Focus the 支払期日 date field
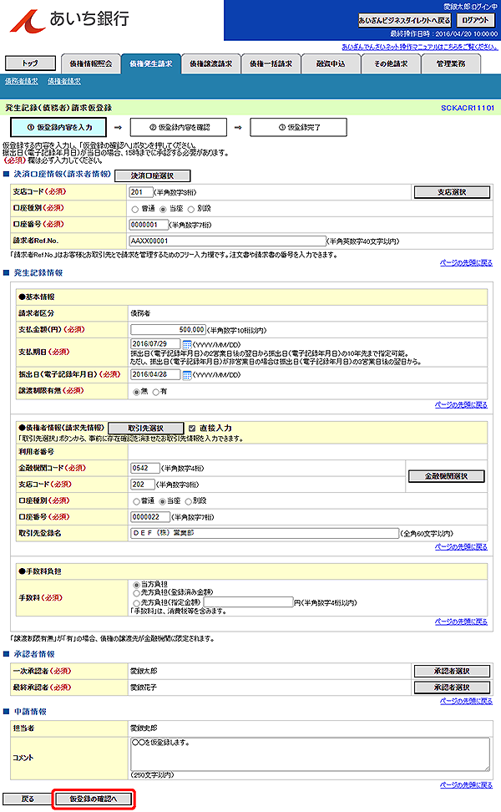Image resolution: width=501 pixels, height=812 pixels. [x=156, y=344]
